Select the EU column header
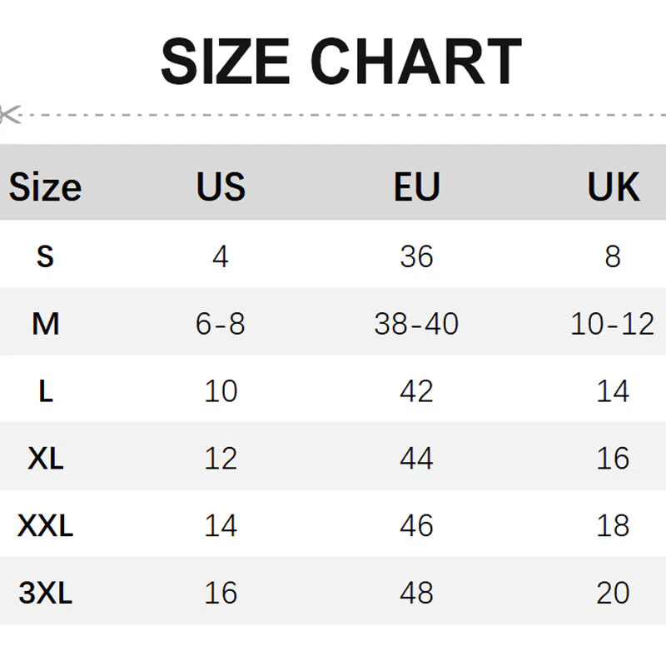 [417, 186]
